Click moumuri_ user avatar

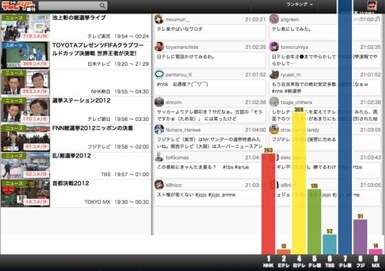pos(159,19)
